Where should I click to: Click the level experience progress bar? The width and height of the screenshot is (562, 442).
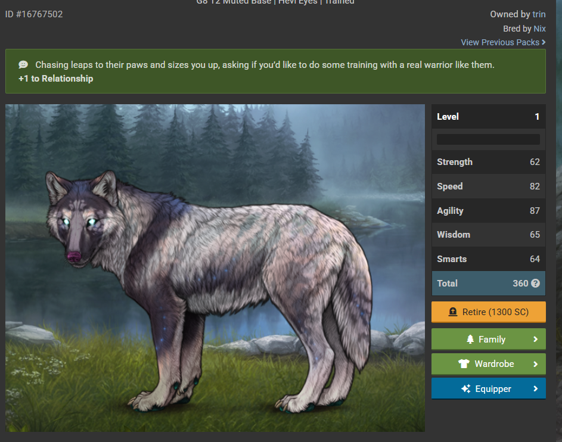click(488, 139)
